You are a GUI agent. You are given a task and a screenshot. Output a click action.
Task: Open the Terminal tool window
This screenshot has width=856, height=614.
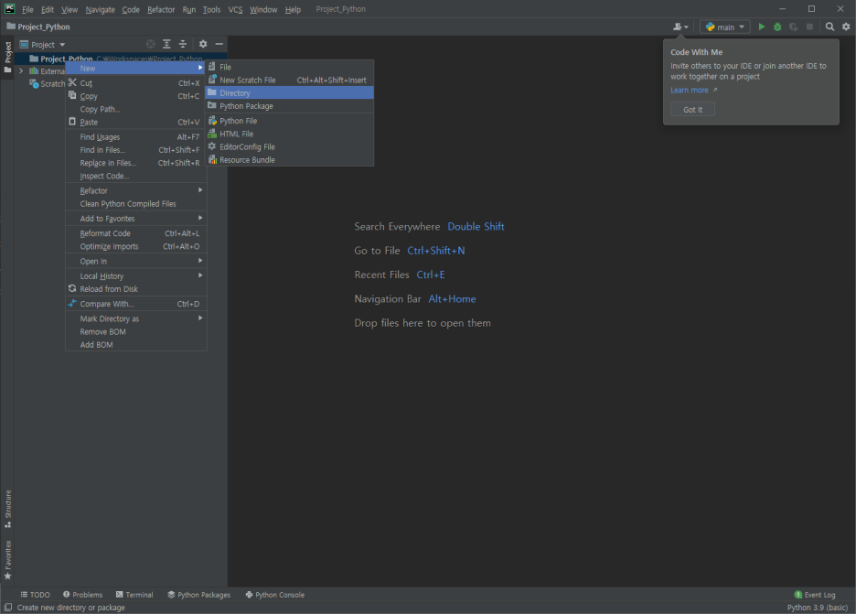point(134,595)
